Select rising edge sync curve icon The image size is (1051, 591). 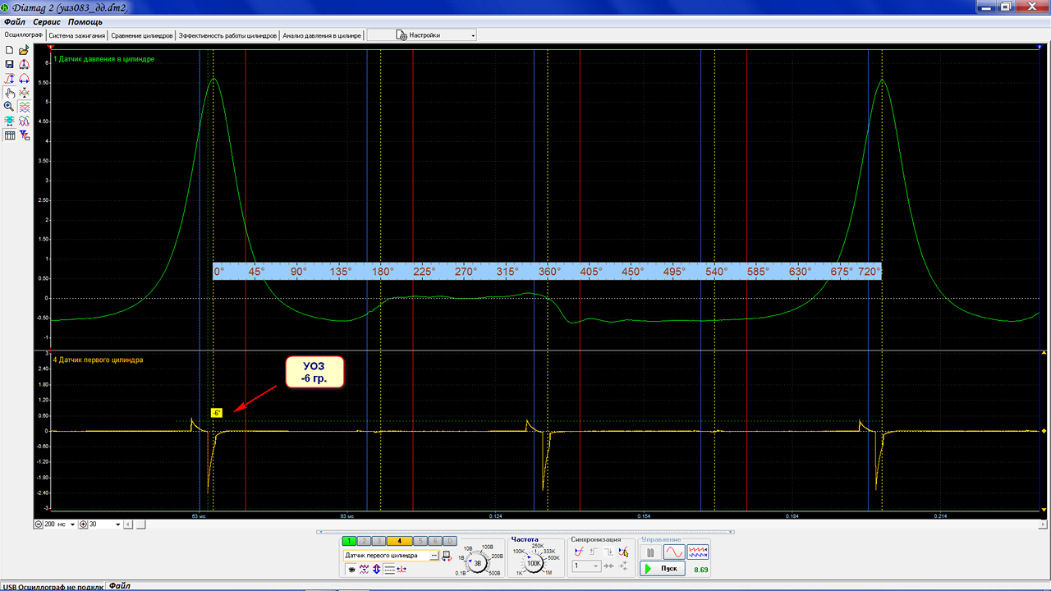pos(579,552)
